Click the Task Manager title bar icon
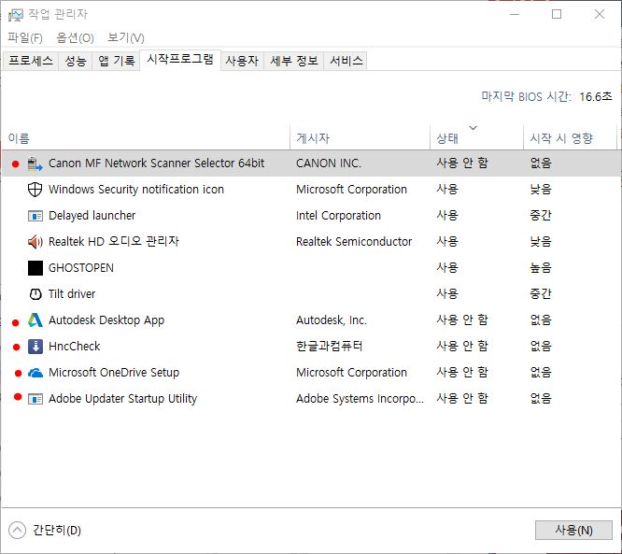The width and height of the screenshot is (622, 554). [x=16, y=15]
